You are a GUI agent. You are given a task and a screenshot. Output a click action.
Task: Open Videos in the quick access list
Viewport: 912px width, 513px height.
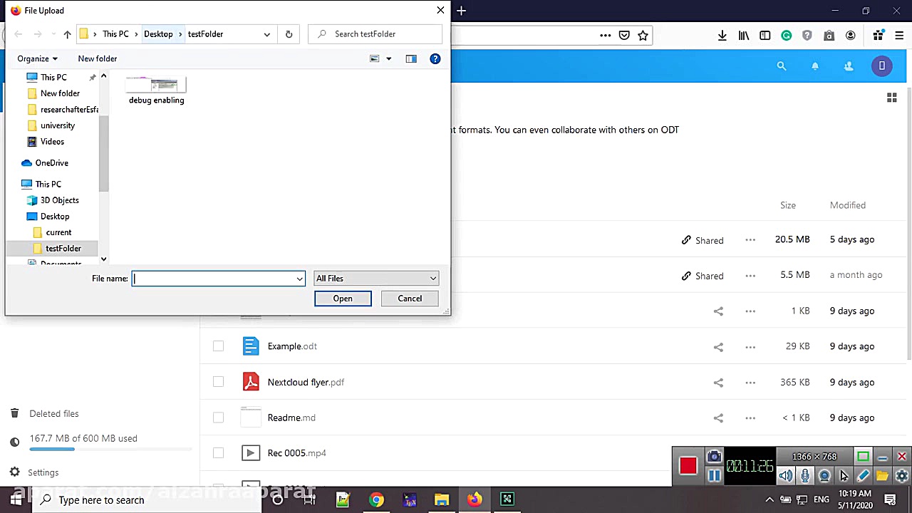click(x=52, y=142)
